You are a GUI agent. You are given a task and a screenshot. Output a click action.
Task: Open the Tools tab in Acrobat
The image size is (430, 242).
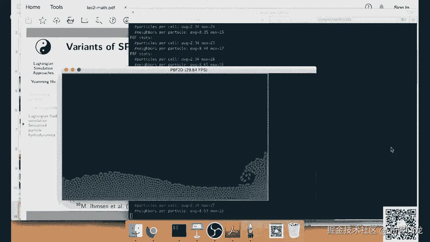tap(56, 7)
